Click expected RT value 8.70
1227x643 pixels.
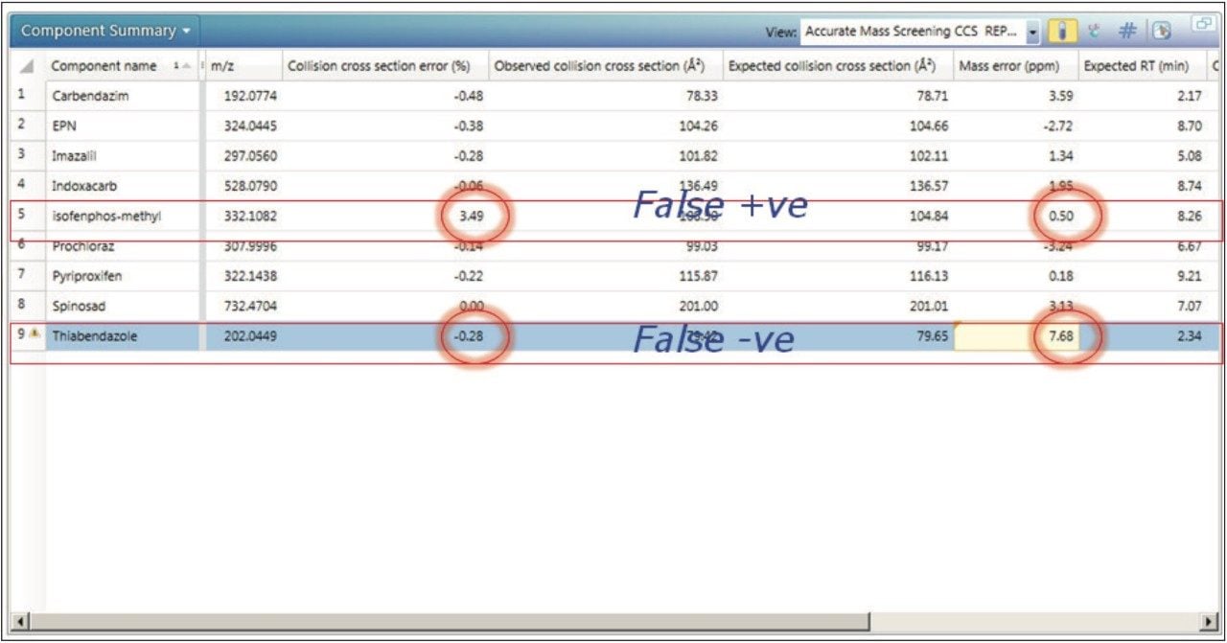point(1189,126)
